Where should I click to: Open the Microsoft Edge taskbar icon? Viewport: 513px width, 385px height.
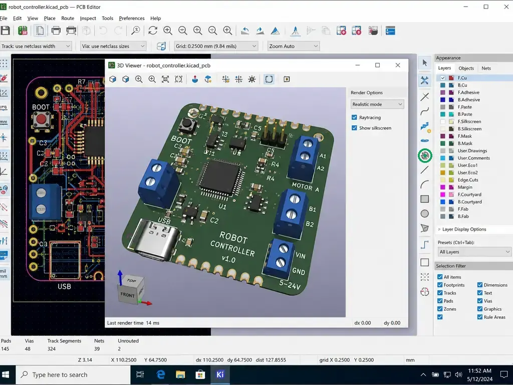pos(161,374)
